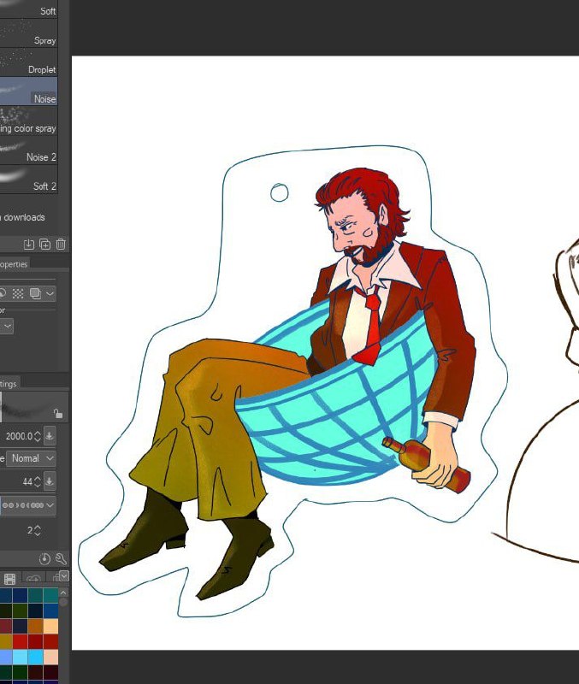Viewport: 579px width, 684px height.
Task: Click the stepper arrows beside value 2
Action: click(38, 530)
